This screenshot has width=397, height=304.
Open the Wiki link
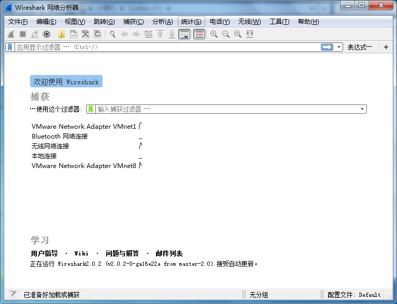click(81, 253)
